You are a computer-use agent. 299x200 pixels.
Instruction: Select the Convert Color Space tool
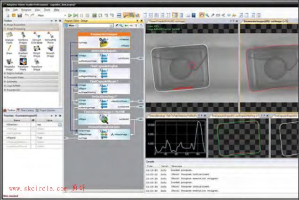tap(37, 38)
